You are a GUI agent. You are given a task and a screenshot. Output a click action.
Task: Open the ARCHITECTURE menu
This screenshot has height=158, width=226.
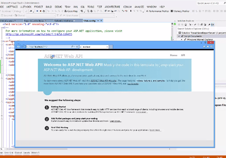click(x=112, y=7)
